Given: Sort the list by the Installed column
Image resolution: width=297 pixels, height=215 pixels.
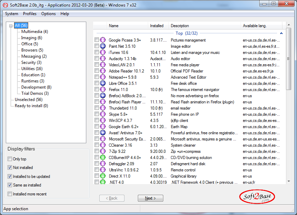Looking at the screenshot, I should tap(157, 26).
